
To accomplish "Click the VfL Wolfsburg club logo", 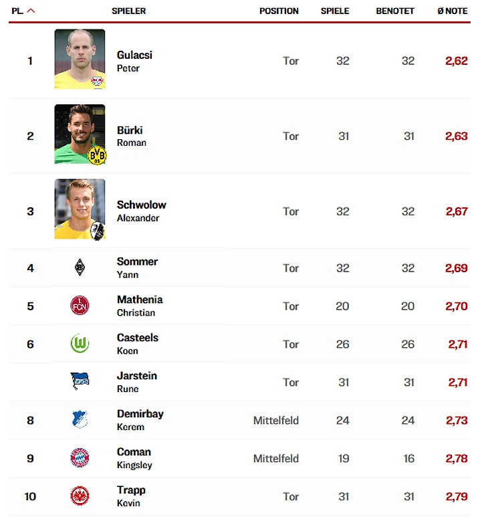I will coord(80,344).
